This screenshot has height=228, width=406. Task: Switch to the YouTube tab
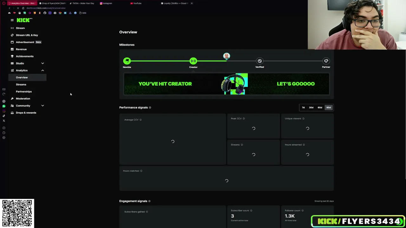click(x=144, y=3)
